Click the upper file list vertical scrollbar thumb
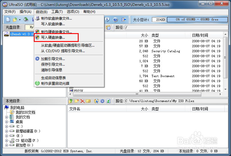This screenshot has height=156, width=231. point(225,57)
